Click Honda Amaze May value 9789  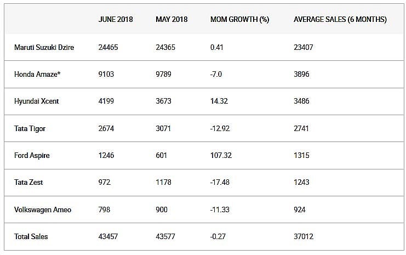point(163,75)
